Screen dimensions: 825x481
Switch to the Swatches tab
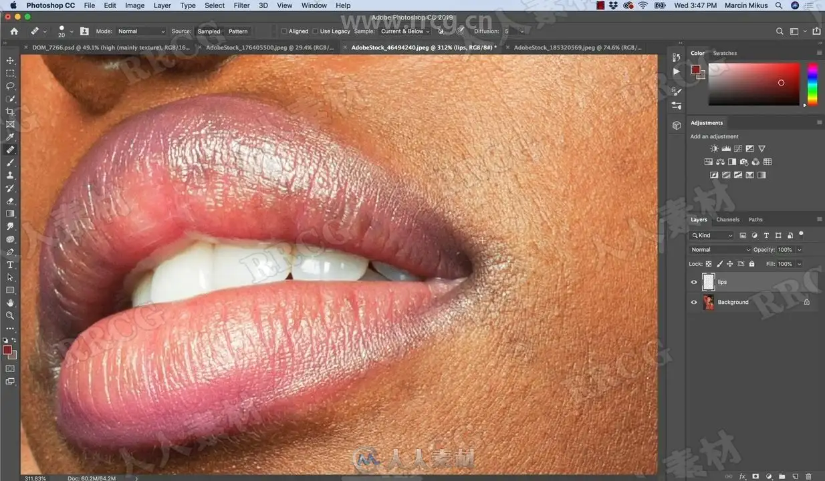(x=725, y=53)
